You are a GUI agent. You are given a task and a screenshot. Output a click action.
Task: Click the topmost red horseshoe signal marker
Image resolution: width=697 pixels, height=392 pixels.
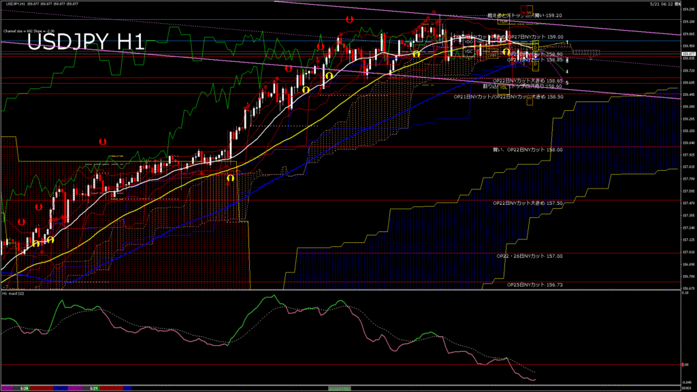(x=350, y=20)
